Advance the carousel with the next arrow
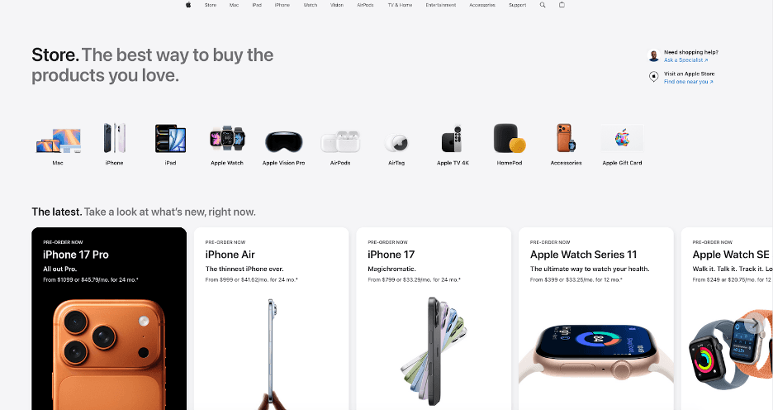Viewport: 773px width, 410px height. point(753,325)
